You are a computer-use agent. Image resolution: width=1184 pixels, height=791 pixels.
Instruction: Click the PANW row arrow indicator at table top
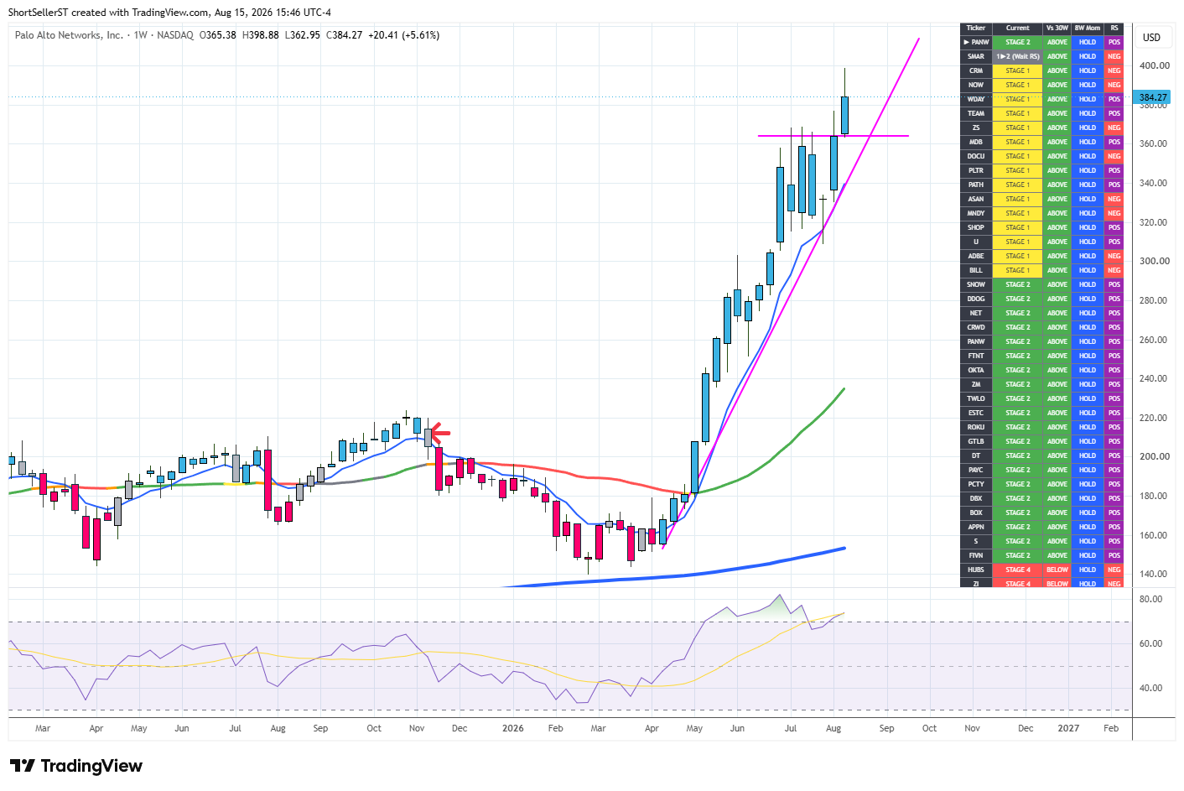click(x=966, y=42)
